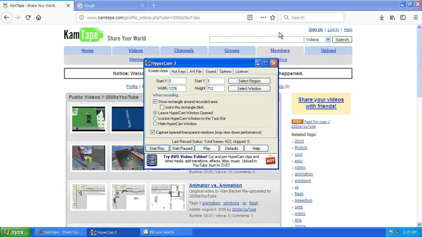The width and height of the screenshot is (422, 237).
Task: Open the library icon in Firefox toolbar
Action: (x=392, y=17)
